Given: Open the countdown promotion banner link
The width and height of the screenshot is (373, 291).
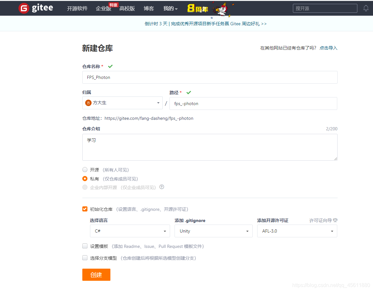Looking at the screenshot, I should point(205,24).
